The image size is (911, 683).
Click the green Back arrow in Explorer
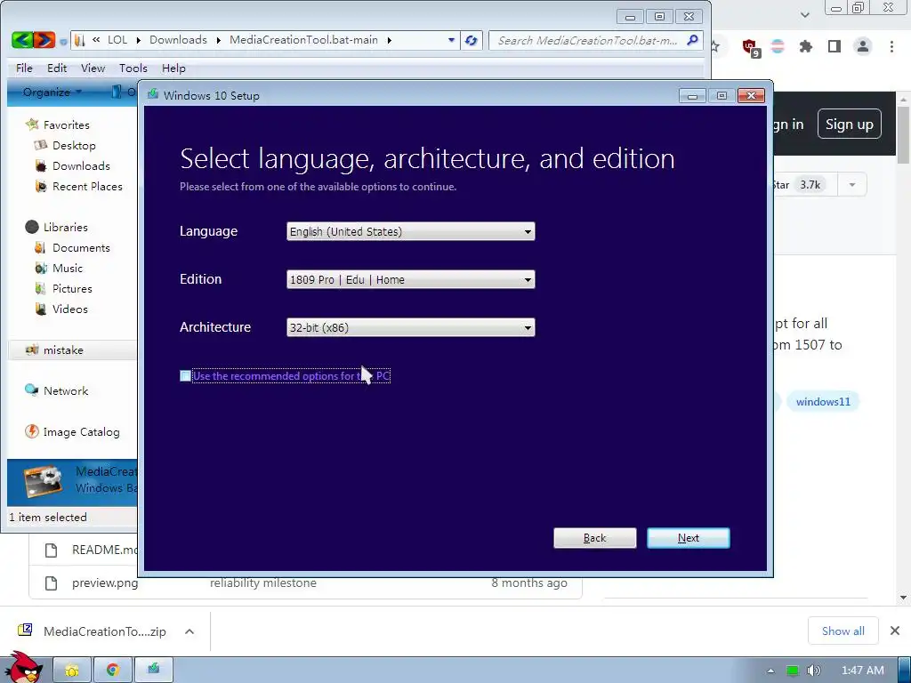(x=22, y=40)
